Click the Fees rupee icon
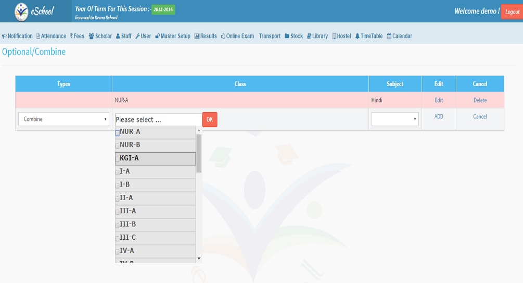The width and height of the screenshot is (523, 283). point(72,36)
